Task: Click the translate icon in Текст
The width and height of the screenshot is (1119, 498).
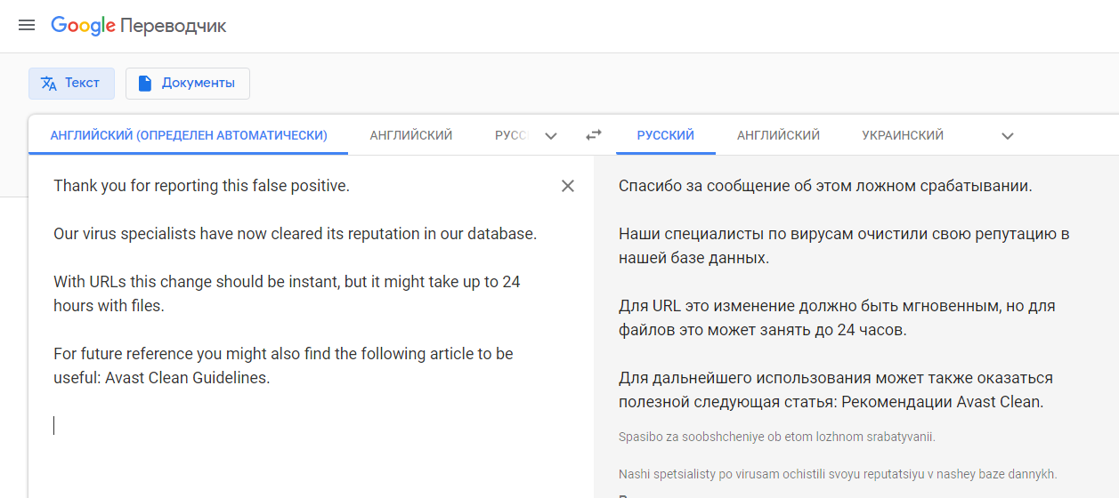Action: (49, 83)
